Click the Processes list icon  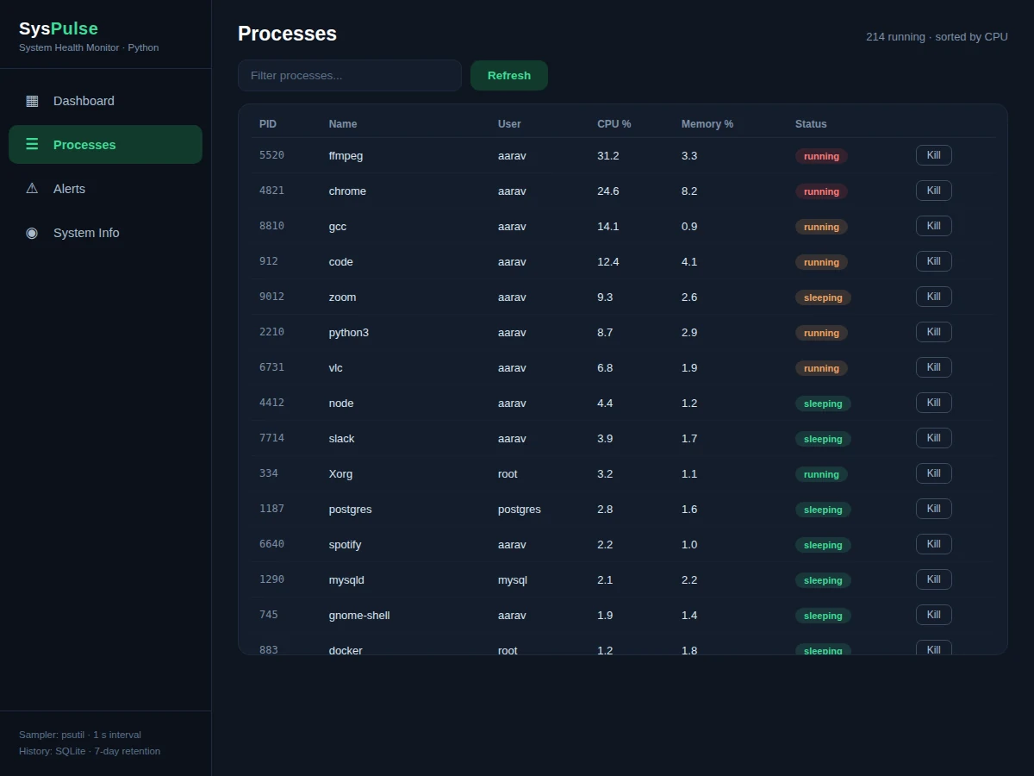(32, 145)
